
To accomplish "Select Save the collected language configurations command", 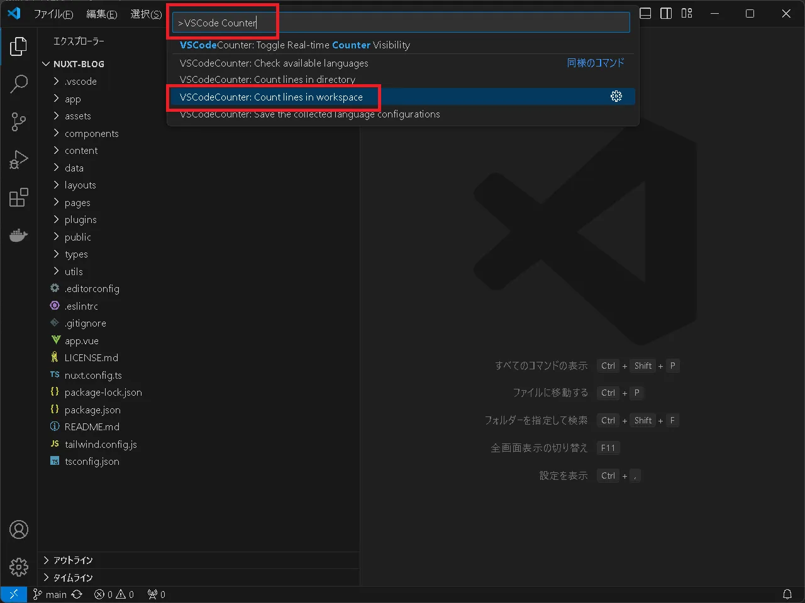I will [402, 114].
